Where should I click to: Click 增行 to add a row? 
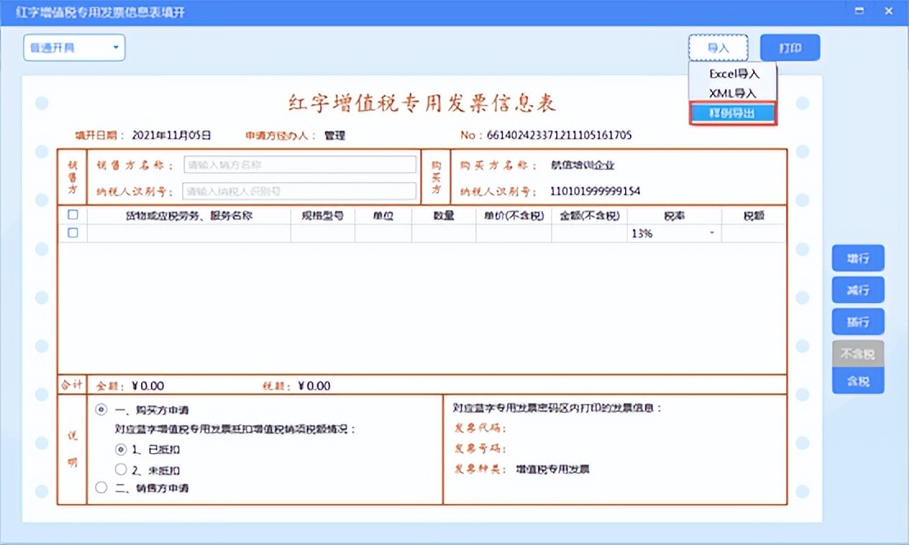[x=857, y=258]
